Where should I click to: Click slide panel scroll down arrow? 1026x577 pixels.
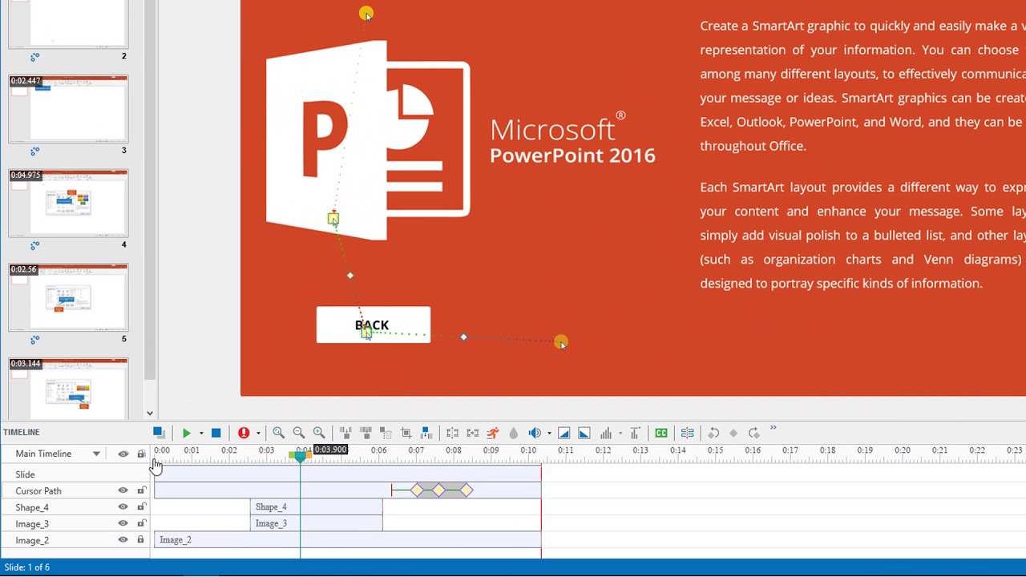click(150, 414)
